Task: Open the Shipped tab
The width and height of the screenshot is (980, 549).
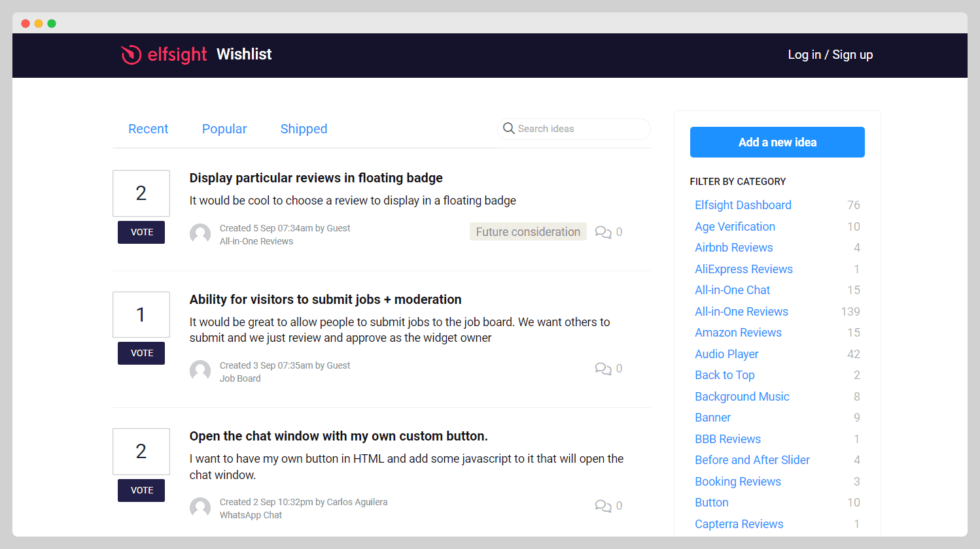Action: point(304,129)
